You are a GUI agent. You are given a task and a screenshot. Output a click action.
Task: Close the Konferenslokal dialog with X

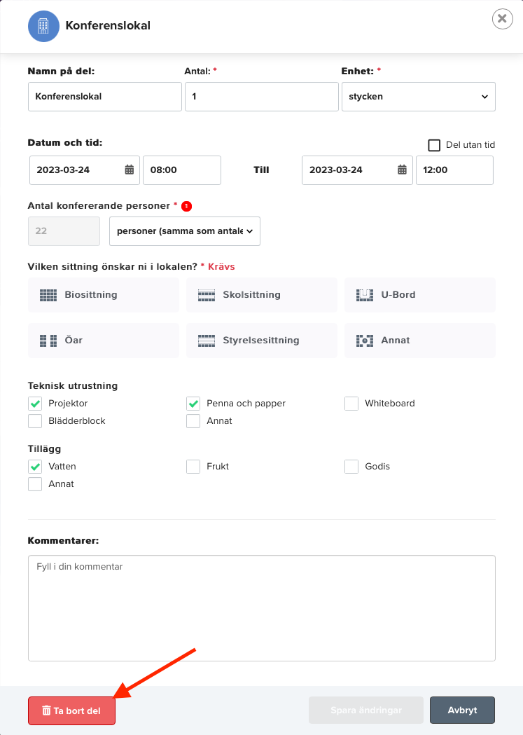coord(503,19)
